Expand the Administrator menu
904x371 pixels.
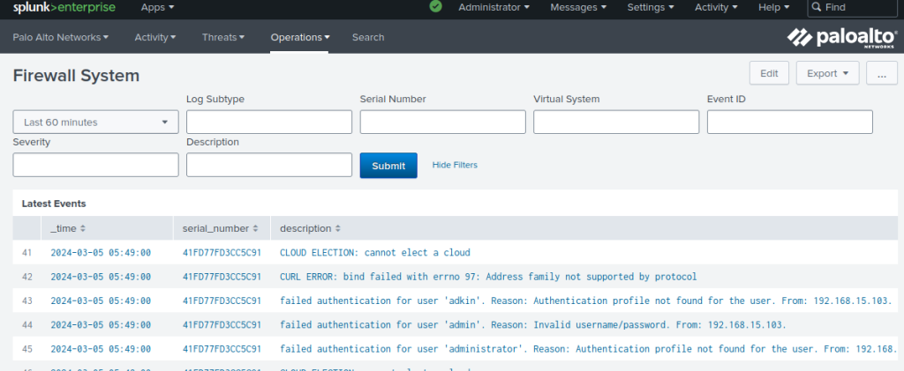point(494,7)
